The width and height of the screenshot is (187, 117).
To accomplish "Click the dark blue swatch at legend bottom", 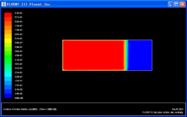I will 8,96.
